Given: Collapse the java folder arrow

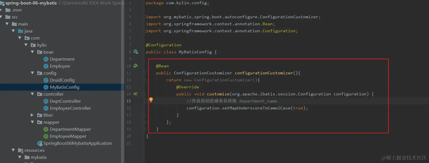Looking at the screenshot, I should tap(13, 31).
